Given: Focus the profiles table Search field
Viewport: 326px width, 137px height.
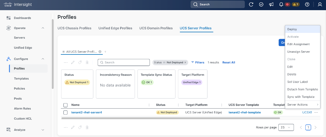Looking at the screenshot, I should tap(124, 62).
